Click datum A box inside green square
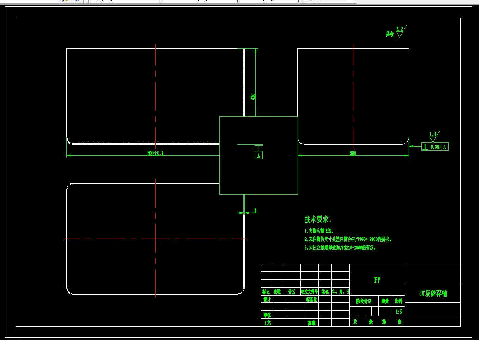This screenshot has height=340, width=479. (x=259, y=155)
